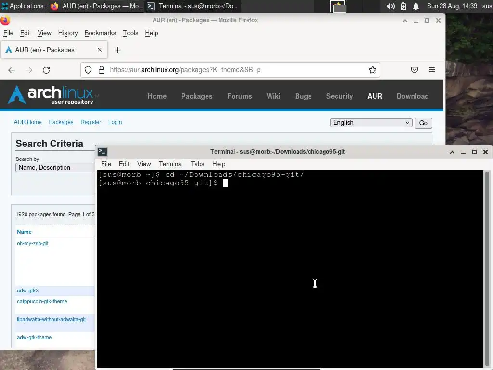Open the Register link
The width and height of the screenshot is (493, 370).
(91, 122)
